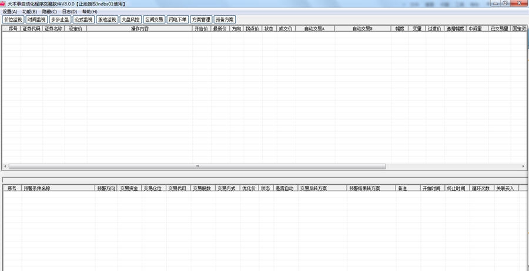Screen dimensions: 529x271
Task: Open the 功能(B) menu
Action: (30, 12)
